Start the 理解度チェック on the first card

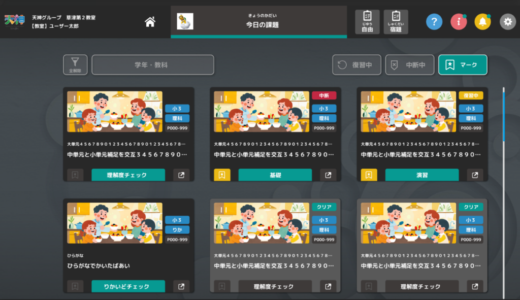coord(128,174)
